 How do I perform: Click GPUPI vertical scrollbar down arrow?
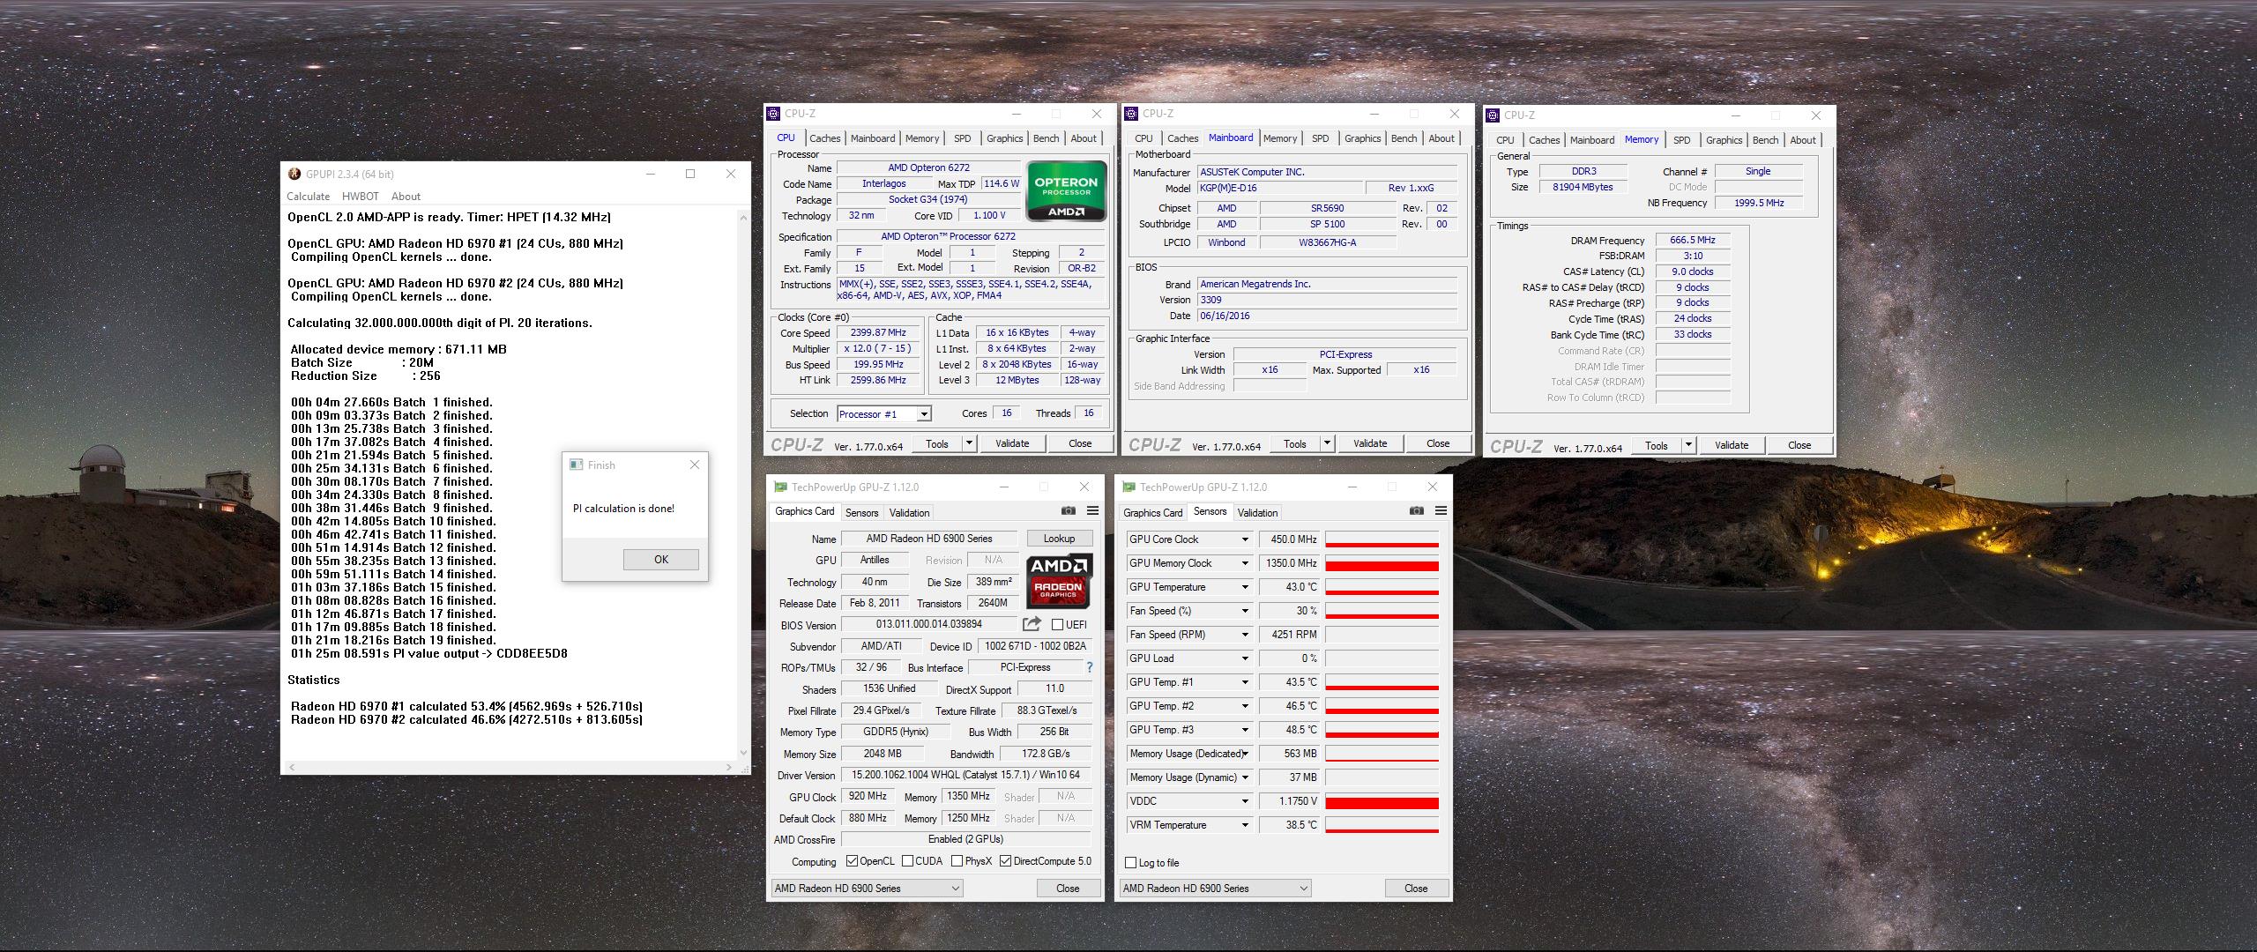[743, 753]
